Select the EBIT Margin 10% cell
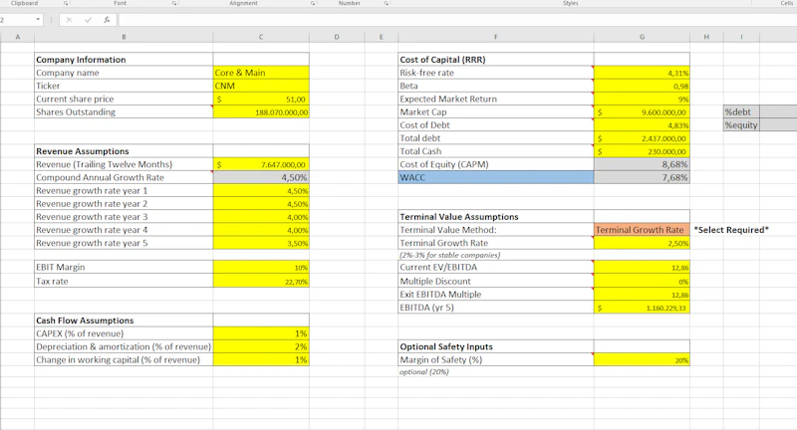The image size is (797, 430). pos(261,267)
